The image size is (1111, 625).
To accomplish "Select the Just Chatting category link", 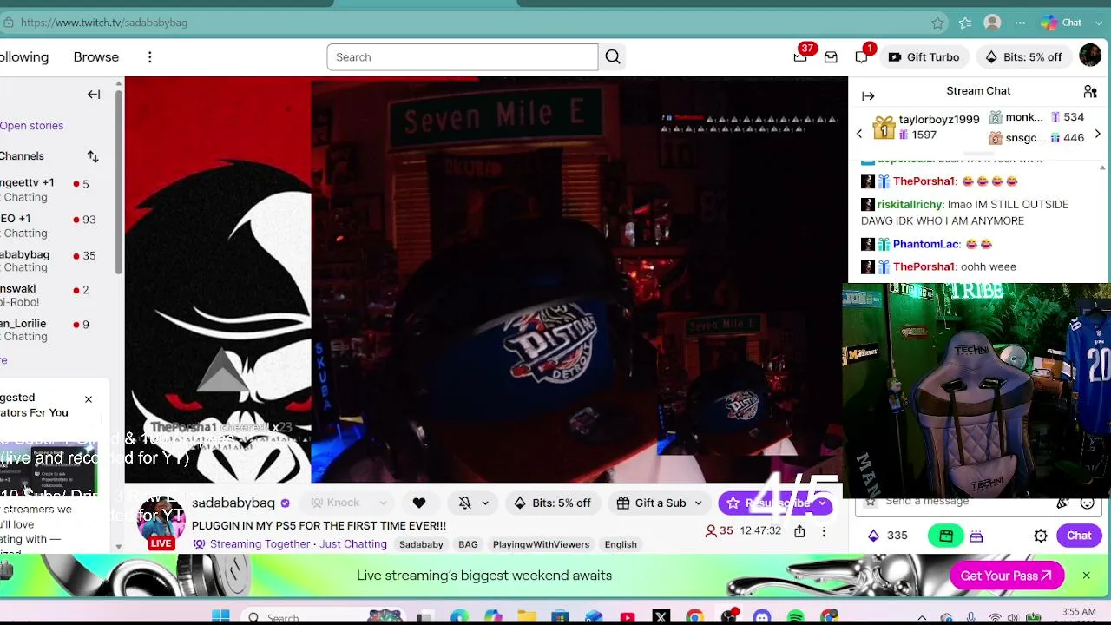I will (353, 544).
